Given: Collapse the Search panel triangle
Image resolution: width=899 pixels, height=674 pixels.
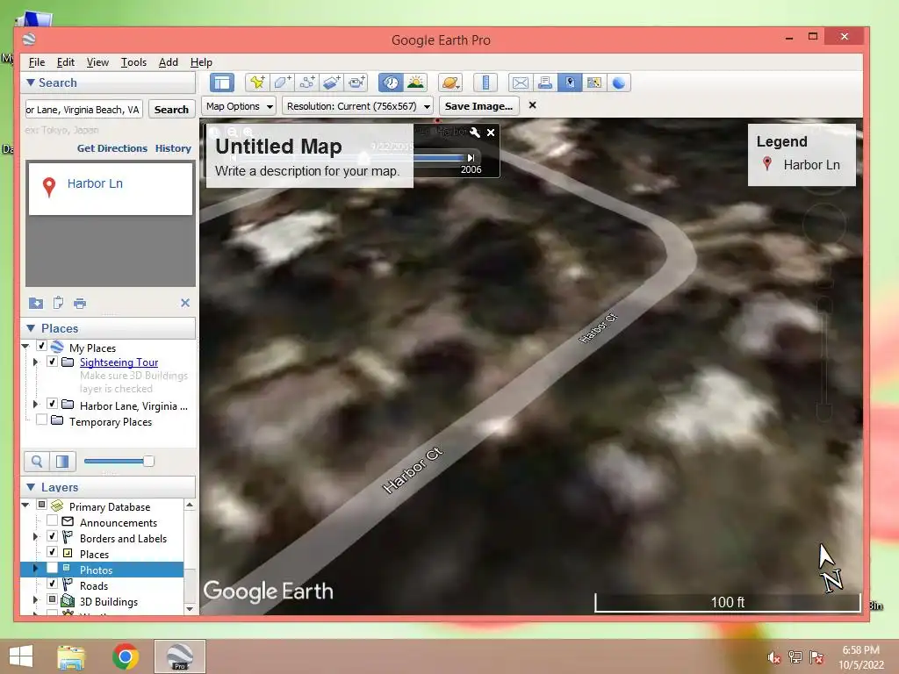Looking at the screenshot, I should [x=31, y=82].
